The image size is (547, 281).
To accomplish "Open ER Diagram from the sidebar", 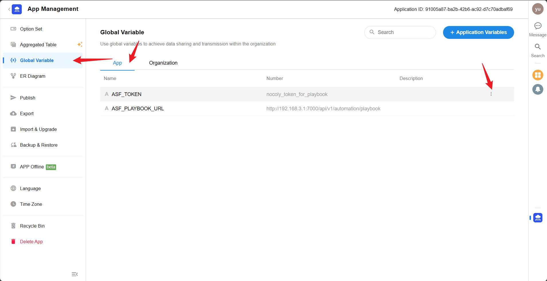I will pyautogui.click(x=33, y=76).
